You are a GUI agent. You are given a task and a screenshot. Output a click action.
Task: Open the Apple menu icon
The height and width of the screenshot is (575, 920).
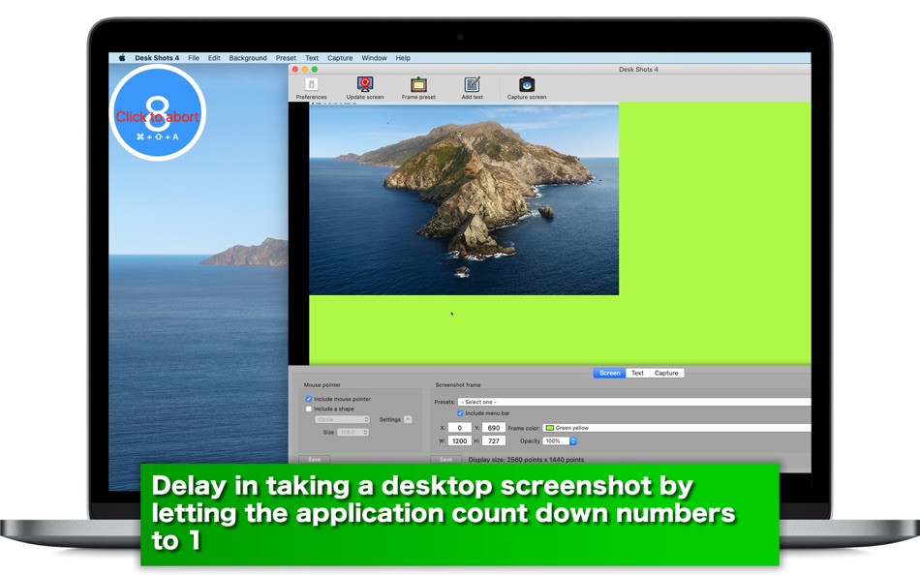tap(122, 58)
